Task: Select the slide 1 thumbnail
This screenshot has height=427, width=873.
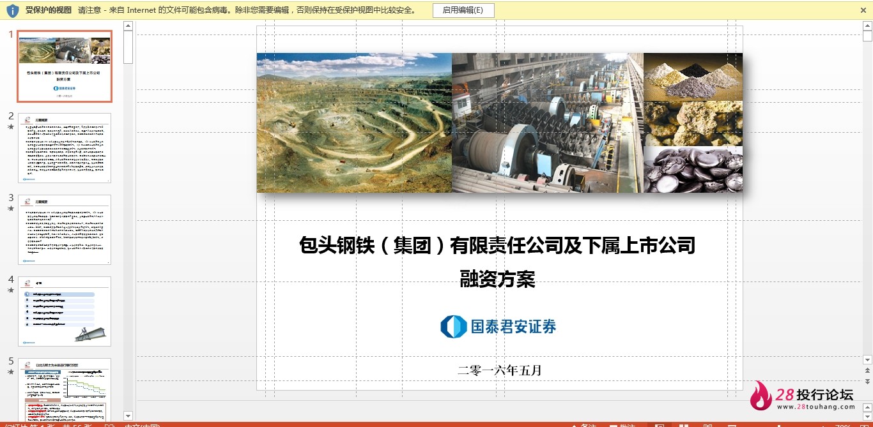Action: [65, 66]
